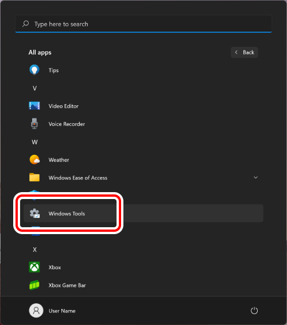The height and width of the screenshot is (325, 287).
Task: Select the letter X section header
Action: coord(34,250)
